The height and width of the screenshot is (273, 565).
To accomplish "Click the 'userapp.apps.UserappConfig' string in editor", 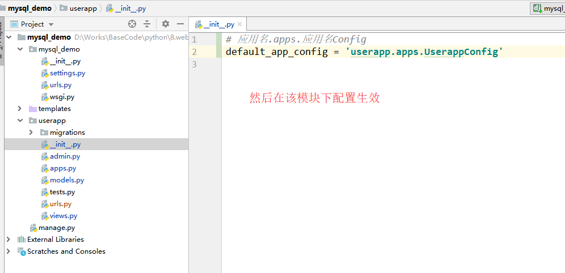I will [424, 52].
